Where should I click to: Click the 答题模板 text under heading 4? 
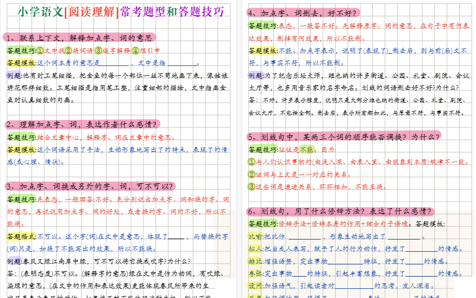click(261, 50)
